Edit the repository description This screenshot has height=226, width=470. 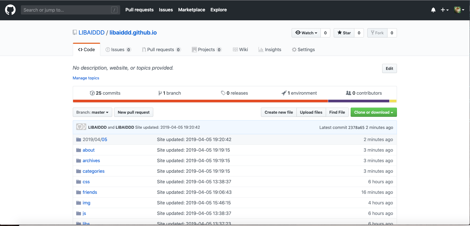click(389, 69)
